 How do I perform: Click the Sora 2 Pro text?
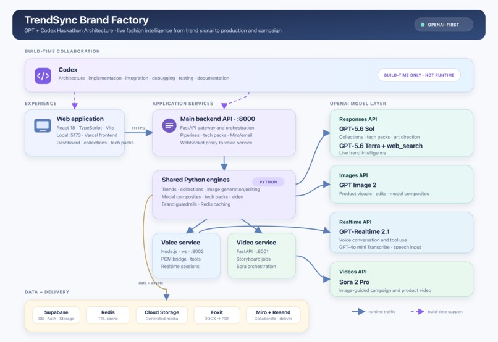(x=354, y=282)
